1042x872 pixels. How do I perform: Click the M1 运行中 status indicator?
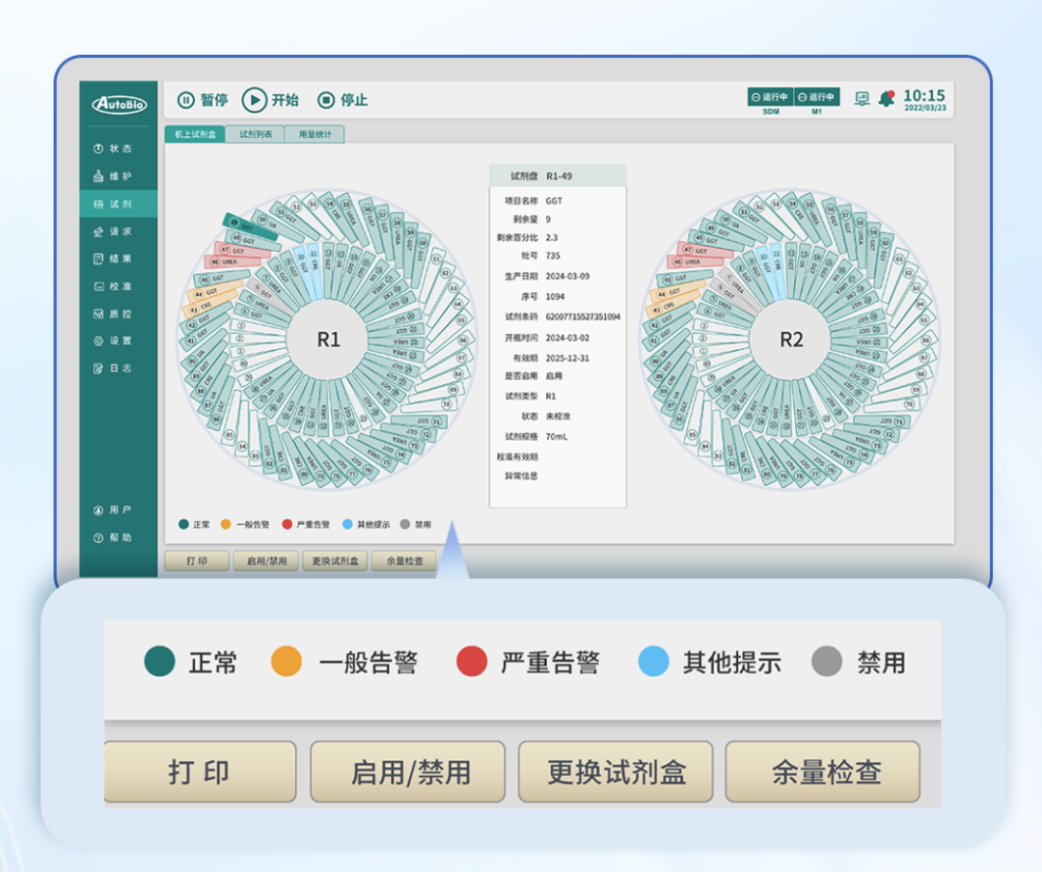(x=817, y=97)
